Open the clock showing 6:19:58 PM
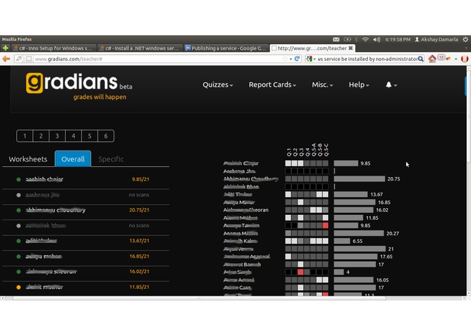This screenshot has width=471, height=335. point(398,39)
